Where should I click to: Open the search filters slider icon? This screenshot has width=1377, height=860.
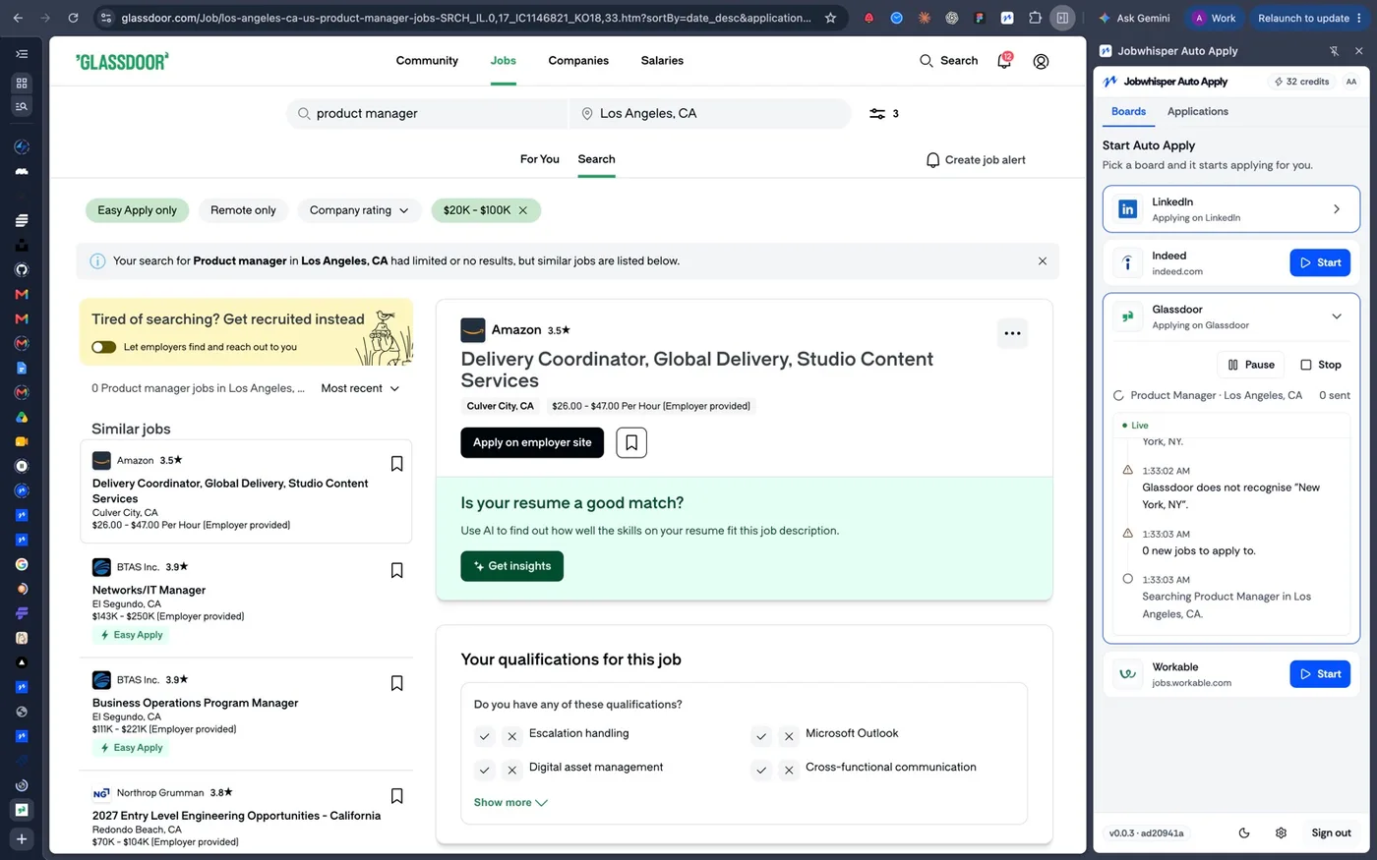877,114
